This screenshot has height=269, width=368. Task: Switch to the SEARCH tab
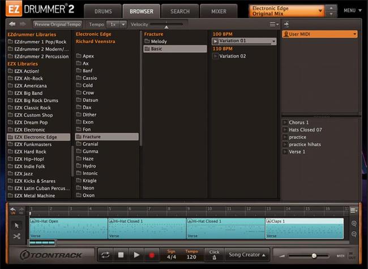pyautogui.click(x=180, y=11)
